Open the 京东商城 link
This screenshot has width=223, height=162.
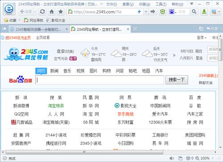tap(125, 114)
